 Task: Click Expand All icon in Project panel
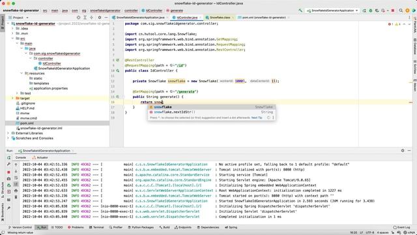(x=85, y=18)
